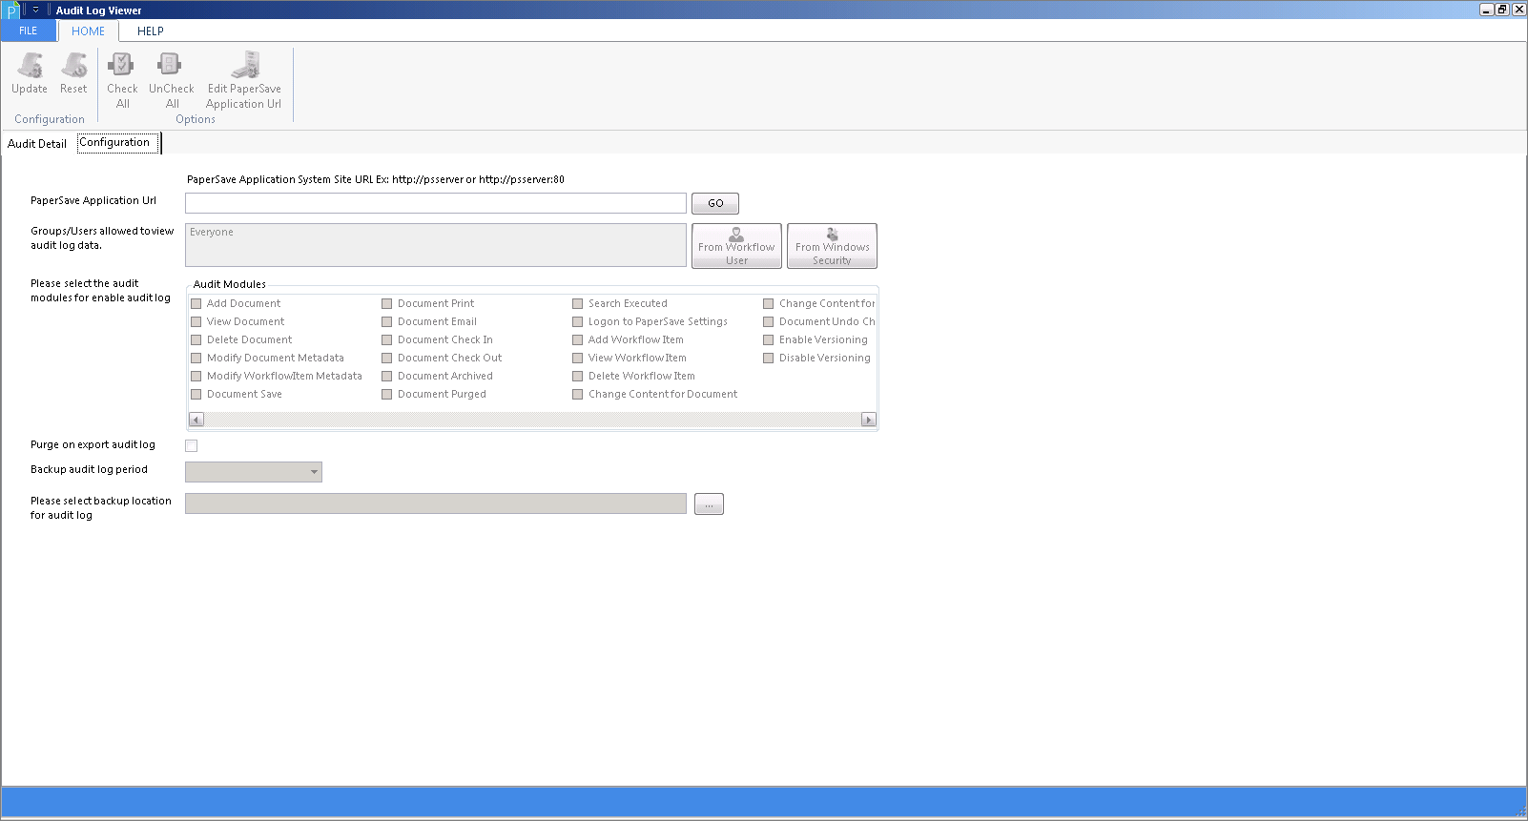Click the 'Audit Modules' group heading
Screen dimensions: 1528x821
[230, 284]
